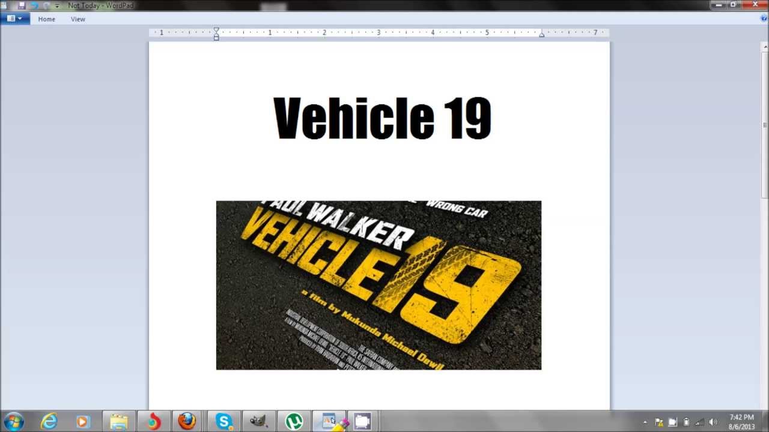The image size is (769, 432).
Task: Open WordPad Help question mark icon
Action: click(764, 19)
